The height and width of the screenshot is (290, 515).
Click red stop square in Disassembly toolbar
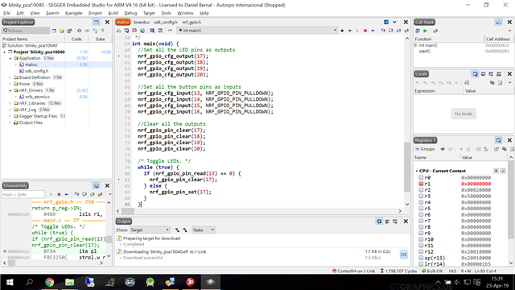[59, 194]
